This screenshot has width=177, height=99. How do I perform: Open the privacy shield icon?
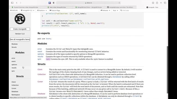point(54,3)
